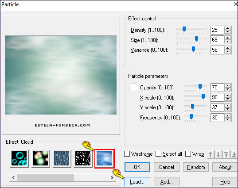
Task: Select the blue Cloud effect thumbnail
Action: (104, 158)
